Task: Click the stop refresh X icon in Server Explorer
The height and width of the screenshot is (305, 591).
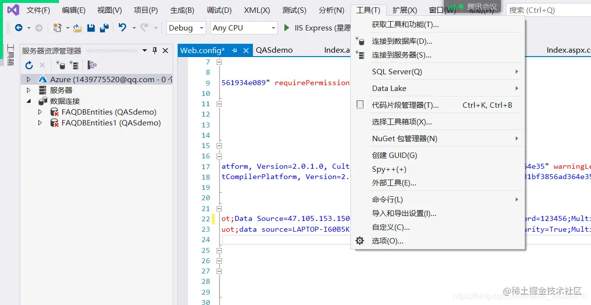Action: (x=42, y=65)
